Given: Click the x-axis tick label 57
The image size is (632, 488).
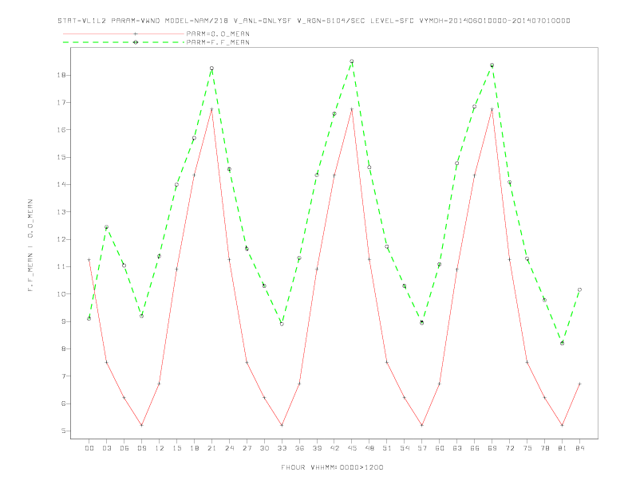Looking at the screenshot, I should point(422,448).
